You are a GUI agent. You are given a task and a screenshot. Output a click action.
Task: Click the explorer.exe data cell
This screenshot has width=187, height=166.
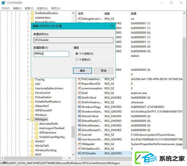click(139, 93)
